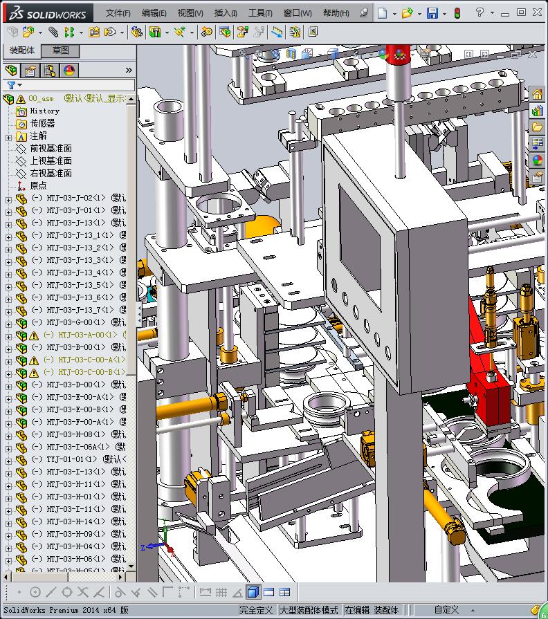Click the New document icon
This screenshot has width=548, height=619.
tap(382, 13)
